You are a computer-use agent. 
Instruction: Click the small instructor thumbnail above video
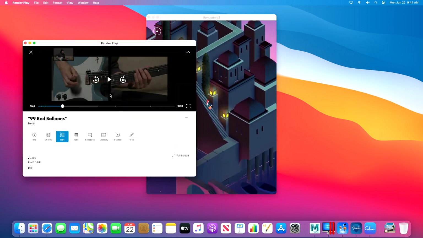tap(63, 55)
